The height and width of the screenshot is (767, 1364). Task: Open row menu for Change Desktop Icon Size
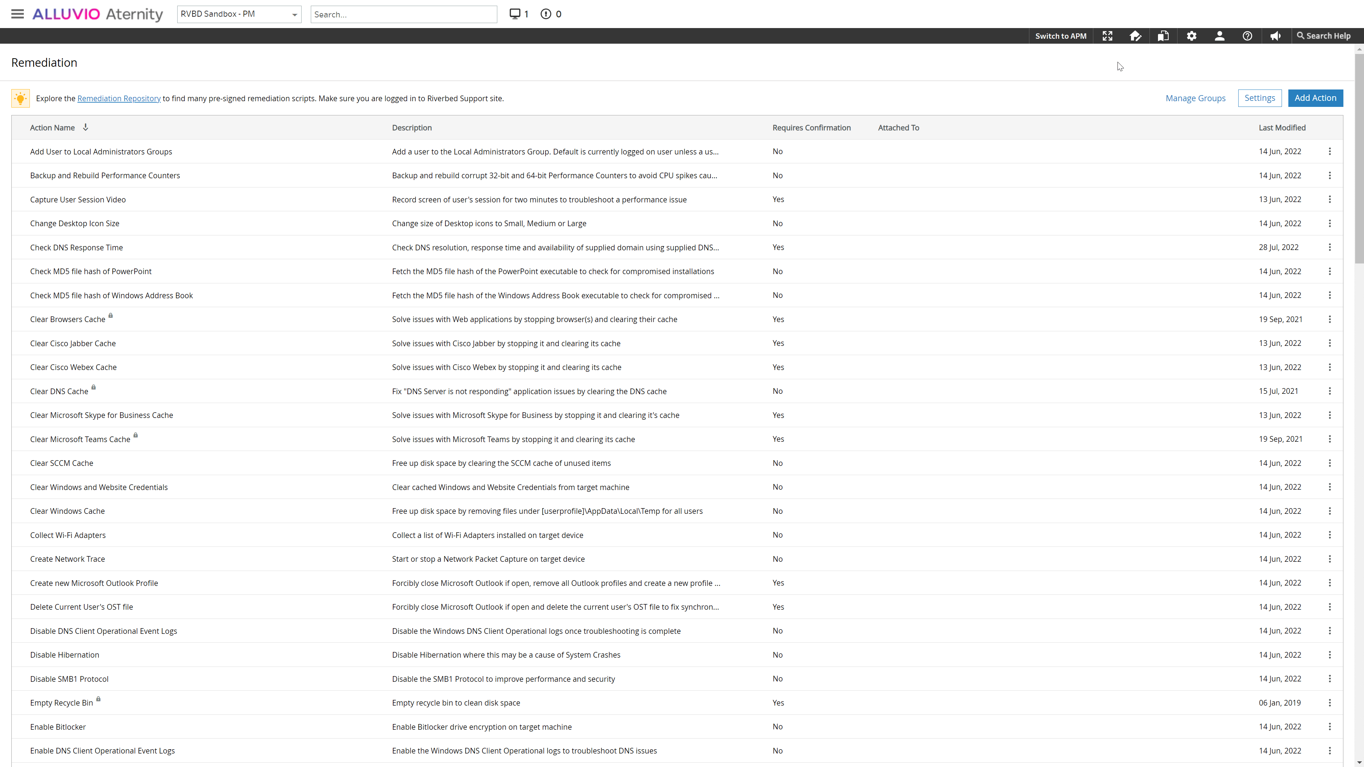[x=1330, y=223]
